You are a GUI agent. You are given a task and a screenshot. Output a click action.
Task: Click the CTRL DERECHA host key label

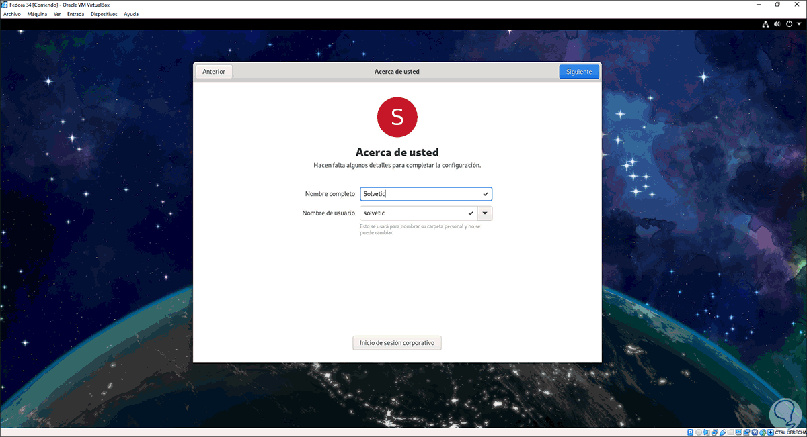(790, 432)
